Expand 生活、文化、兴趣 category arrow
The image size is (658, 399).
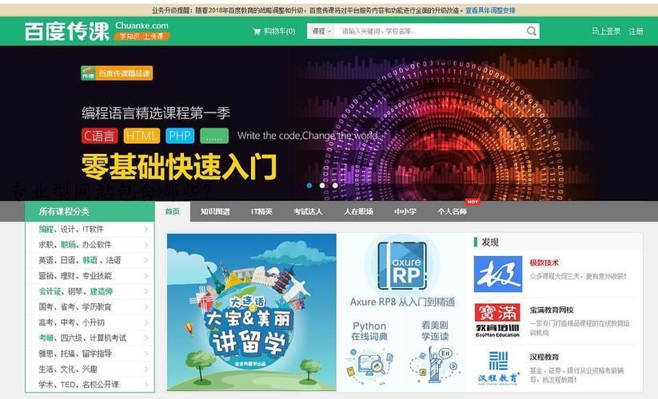coord(146,369)
